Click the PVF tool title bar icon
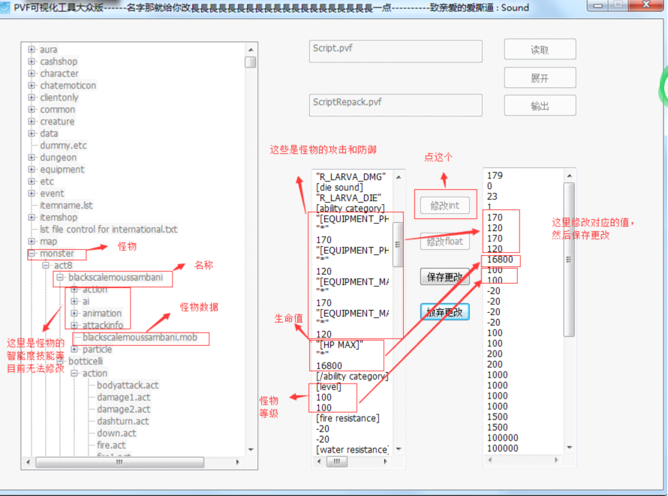 click(6, 8)
